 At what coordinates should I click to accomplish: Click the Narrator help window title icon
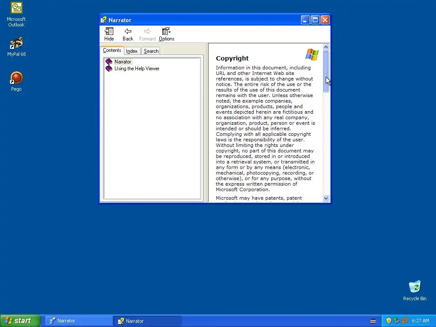click(x=104, y=20)
